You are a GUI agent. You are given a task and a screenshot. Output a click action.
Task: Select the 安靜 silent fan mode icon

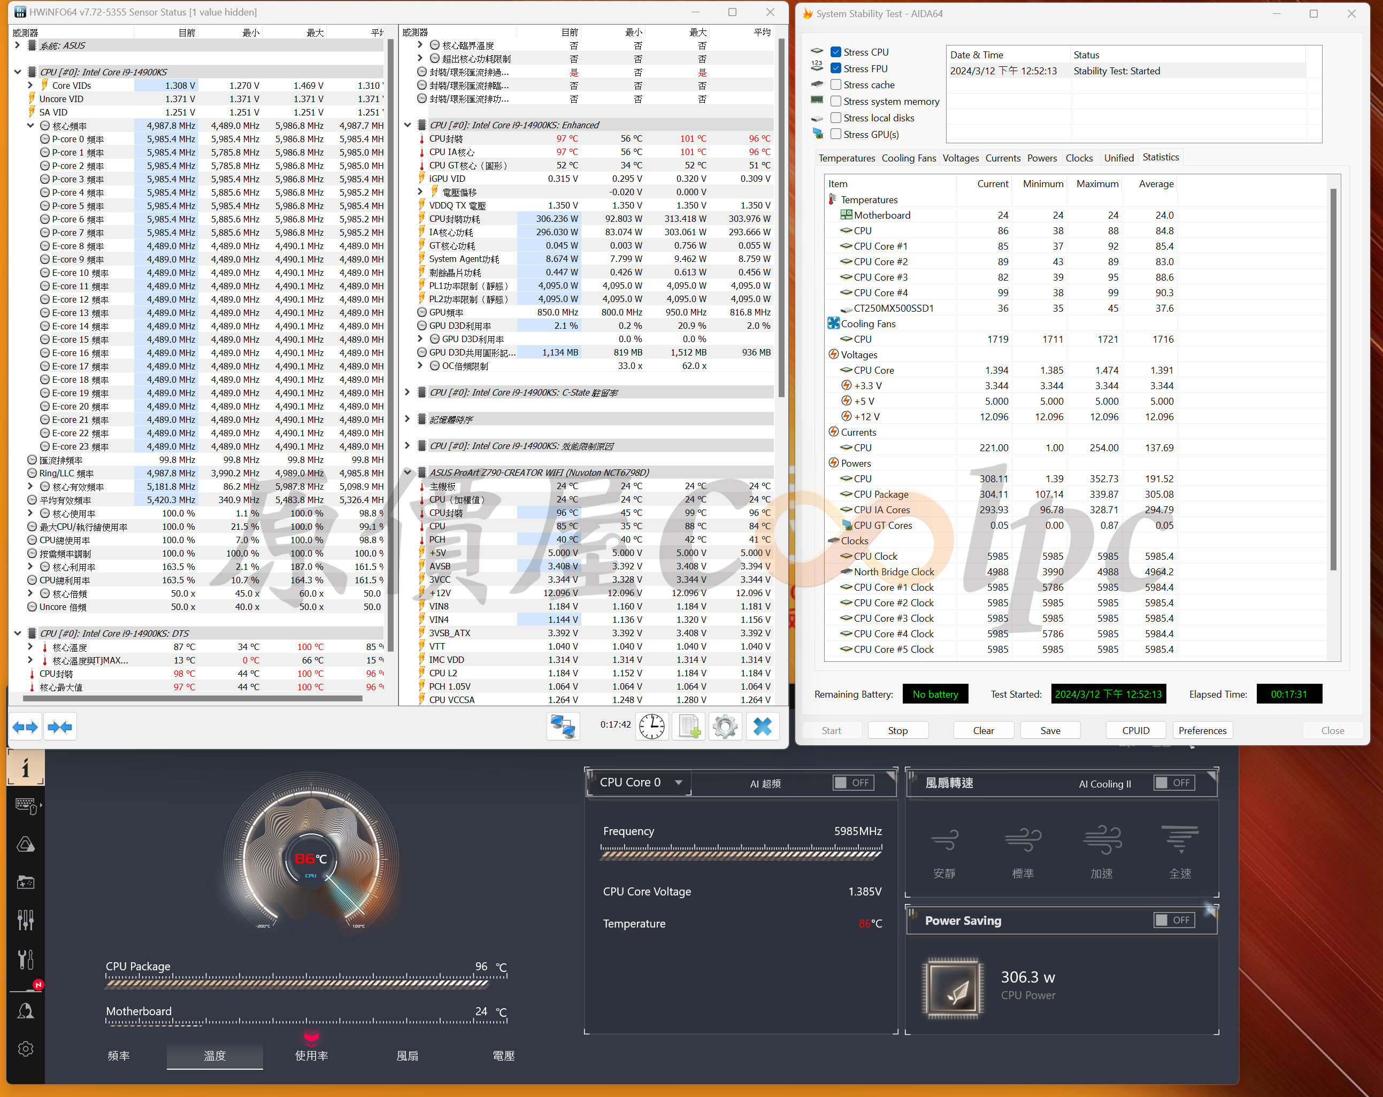[944, 840]
